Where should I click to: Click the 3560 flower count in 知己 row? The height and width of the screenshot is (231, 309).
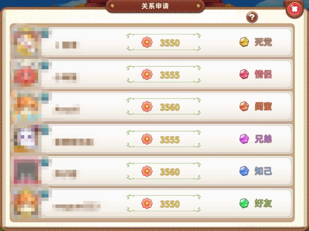[170, 172]
